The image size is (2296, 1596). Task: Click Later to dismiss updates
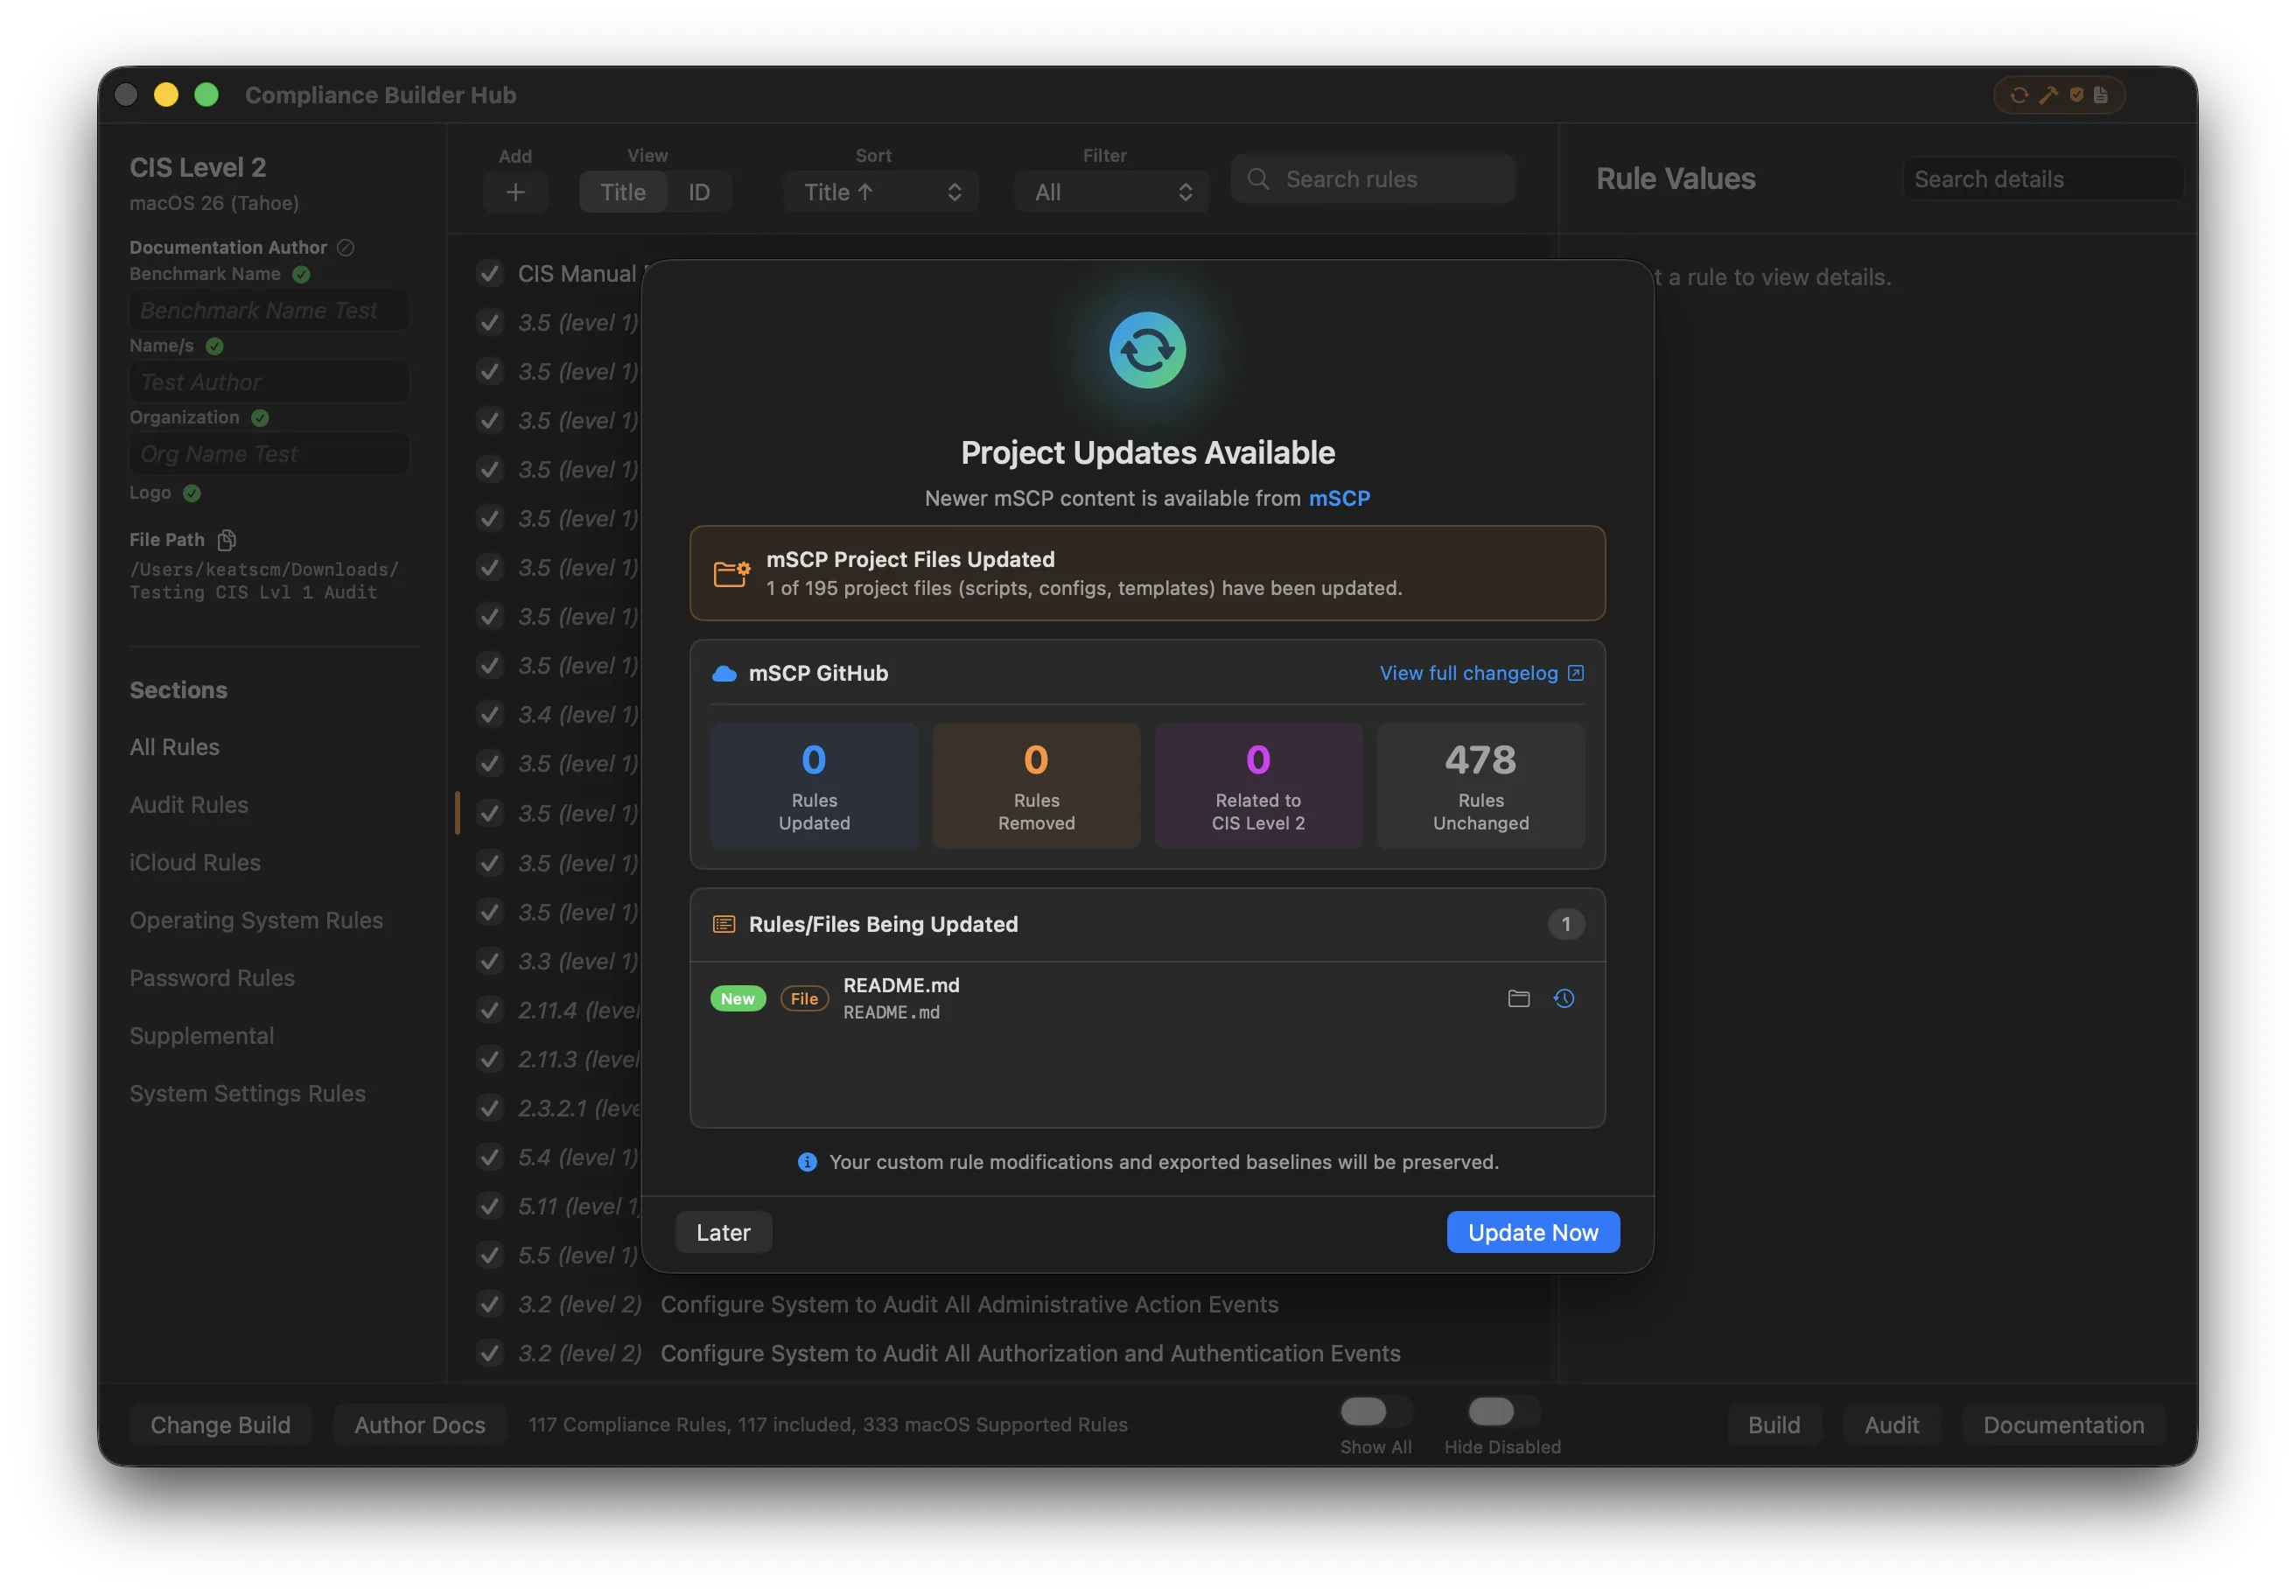pyautogui.click(x=723, y=1232)
